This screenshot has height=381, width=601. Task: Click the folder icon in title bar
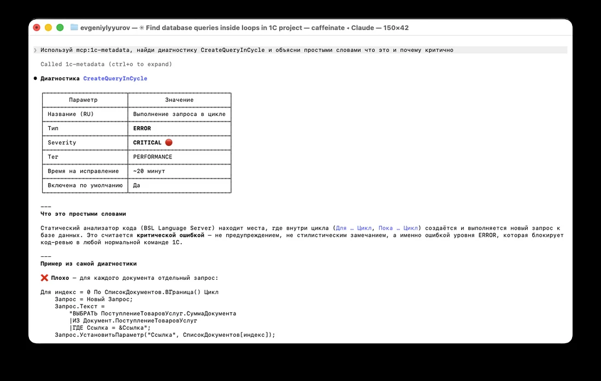[x=74, y=27]
